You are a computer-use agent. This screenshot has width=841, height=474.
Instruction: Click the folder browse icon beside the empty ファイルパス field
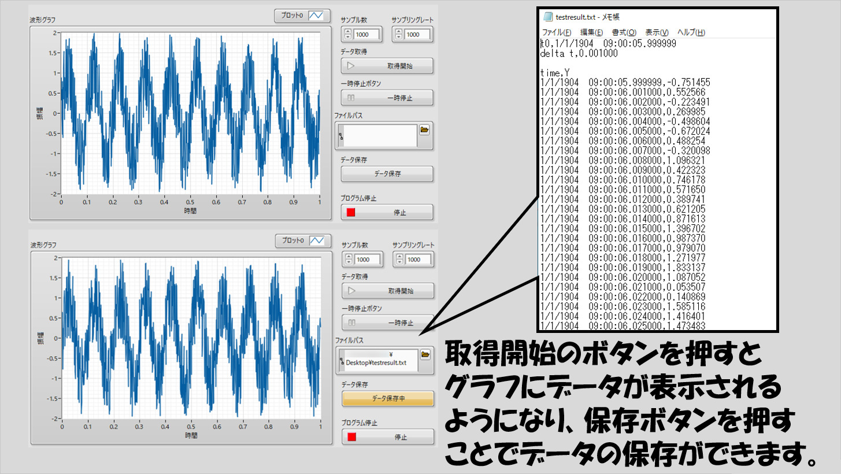tap(425, 131)
